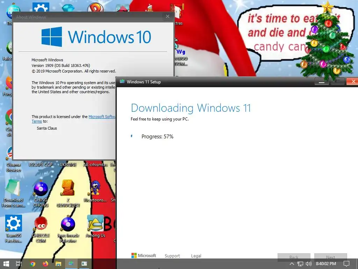Select the red fuzzy CHUZZLE desktop icon
This screenshot has height=269, width=358.
coord(41,229)
